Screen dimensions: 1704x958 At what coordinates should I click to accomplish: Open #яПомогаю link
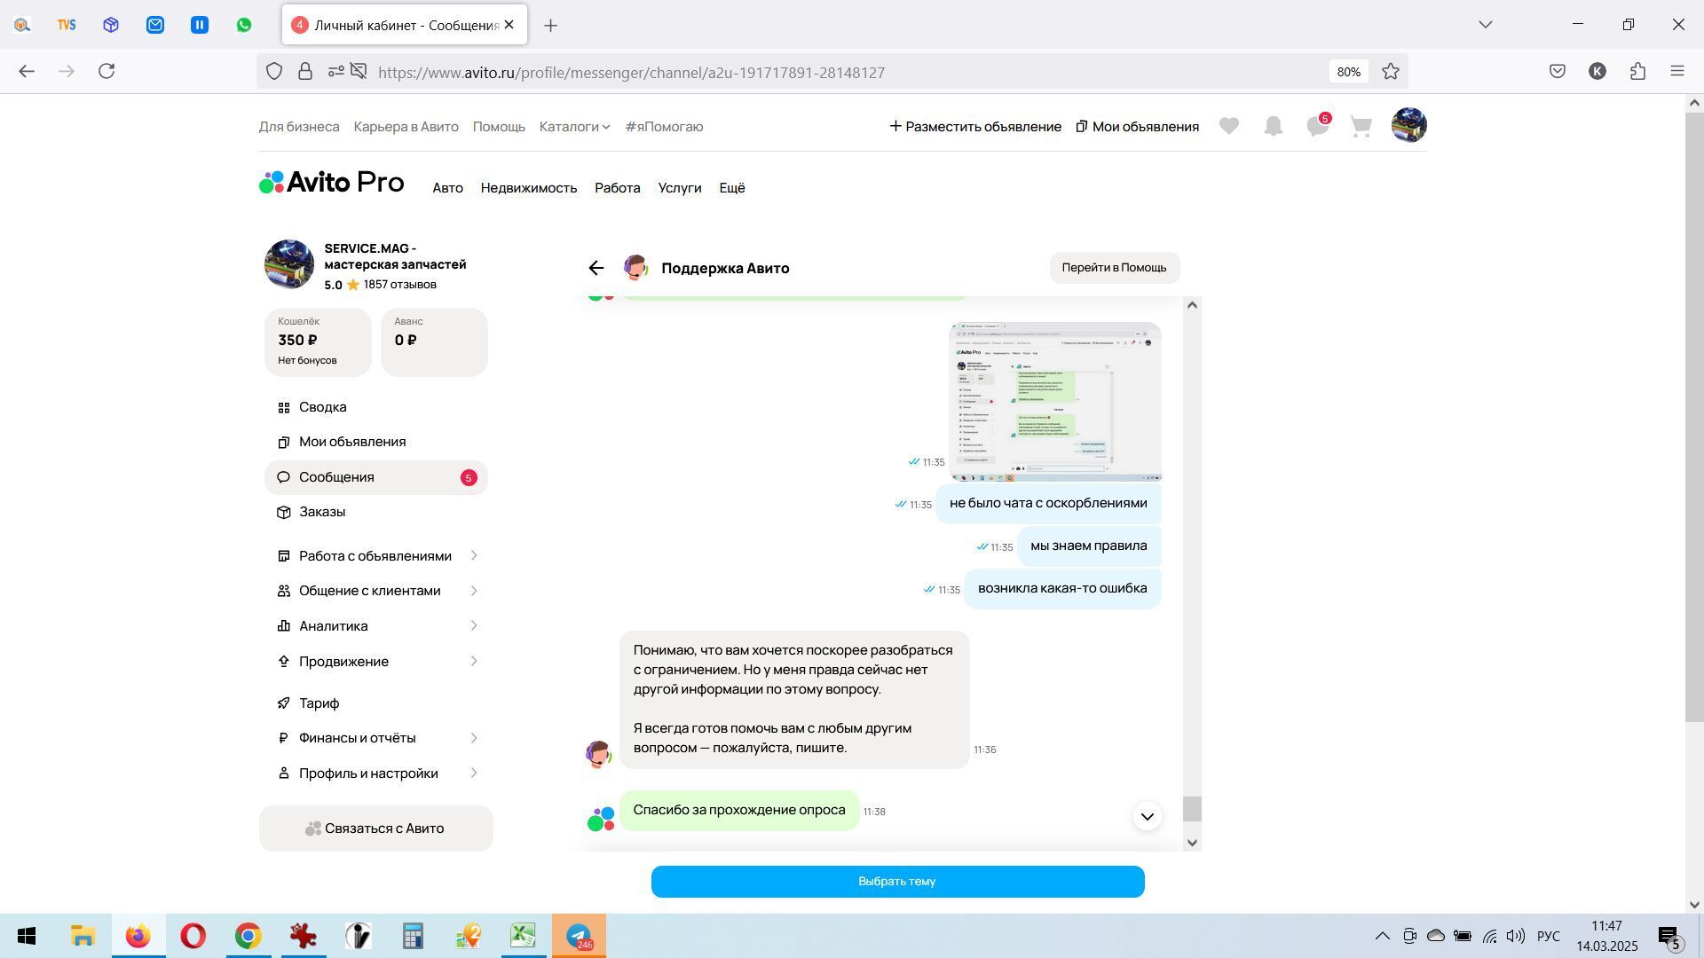[664, 127]
